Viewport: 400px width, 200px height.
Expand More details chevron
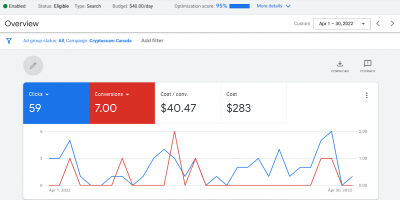coord(288,6)
